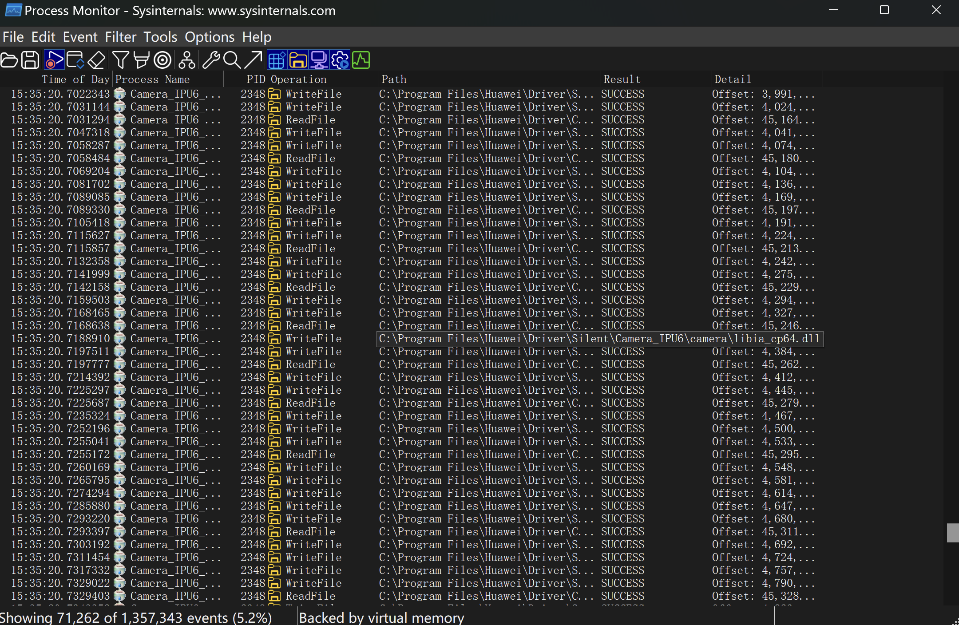Click the PID column header
Viewport: 959px width, 625px height.
pyautogui.click(x=246, y=79)
